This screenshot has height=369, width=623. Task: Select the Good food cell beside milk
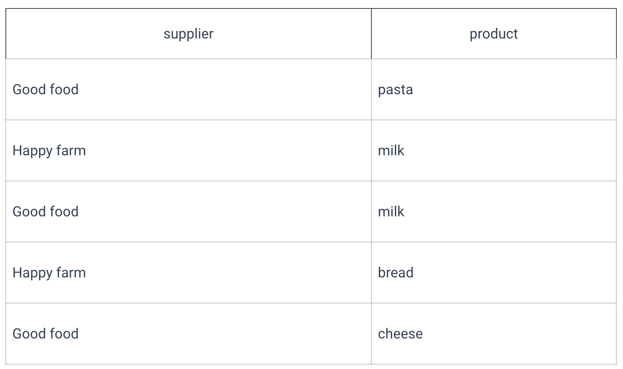[188, 211]
